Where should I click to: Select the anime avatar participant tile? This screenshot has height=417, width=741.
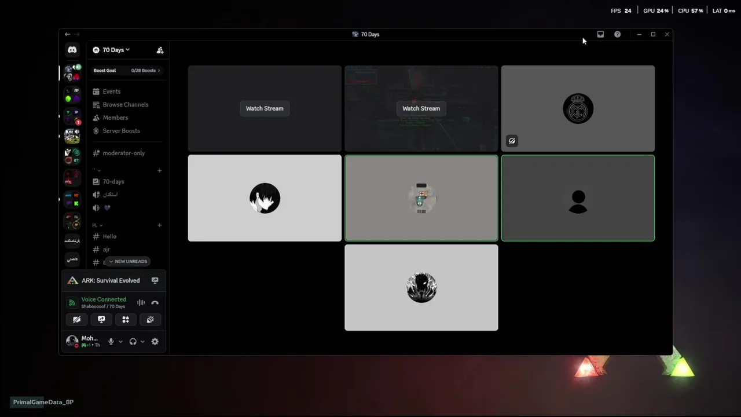(x=265, y=198)
